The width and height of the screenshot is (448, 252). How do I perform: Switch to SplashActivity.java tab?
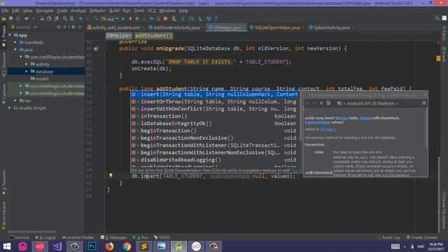tap(331, 28)
